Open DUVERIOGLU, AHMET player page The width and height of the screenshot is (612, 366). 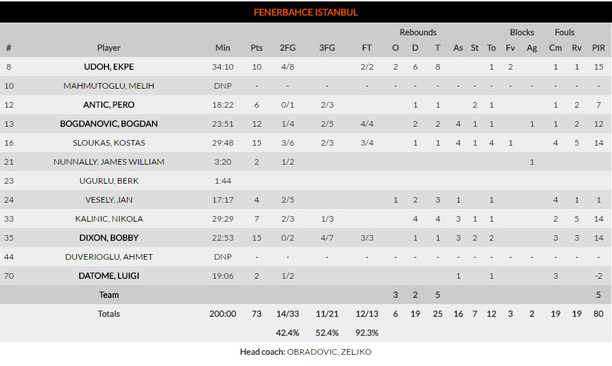click(109, 257)
